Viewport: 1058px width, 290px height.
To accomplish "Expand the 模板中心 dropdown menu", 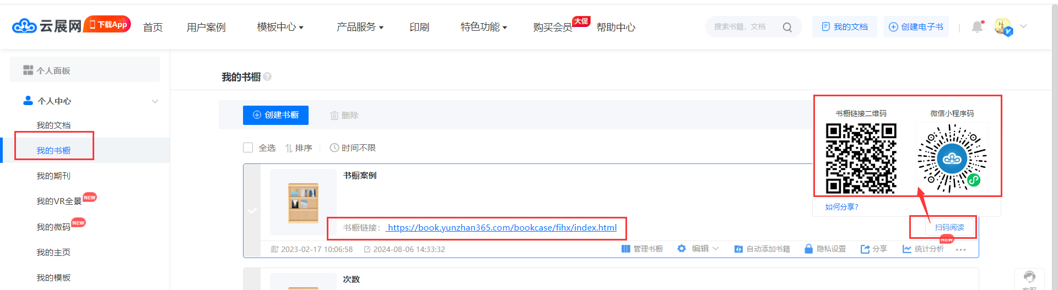I will pos(280,27).
